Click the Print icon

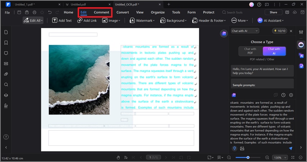coord(35,12)
